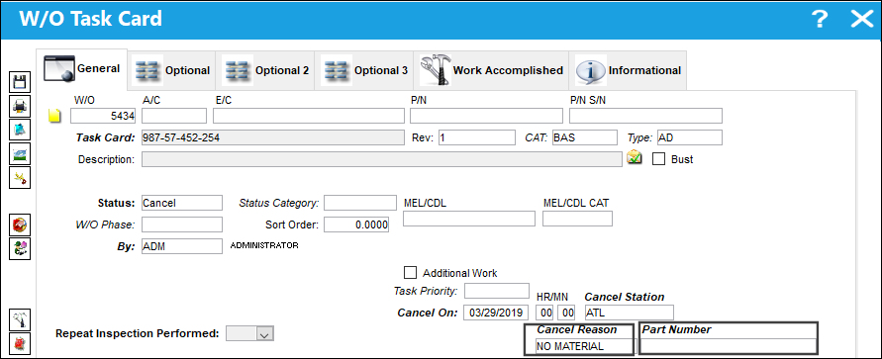882x359 pixels.
Task: Click the landscape picture icon in sidebar
Action: [x=21, y=153]
